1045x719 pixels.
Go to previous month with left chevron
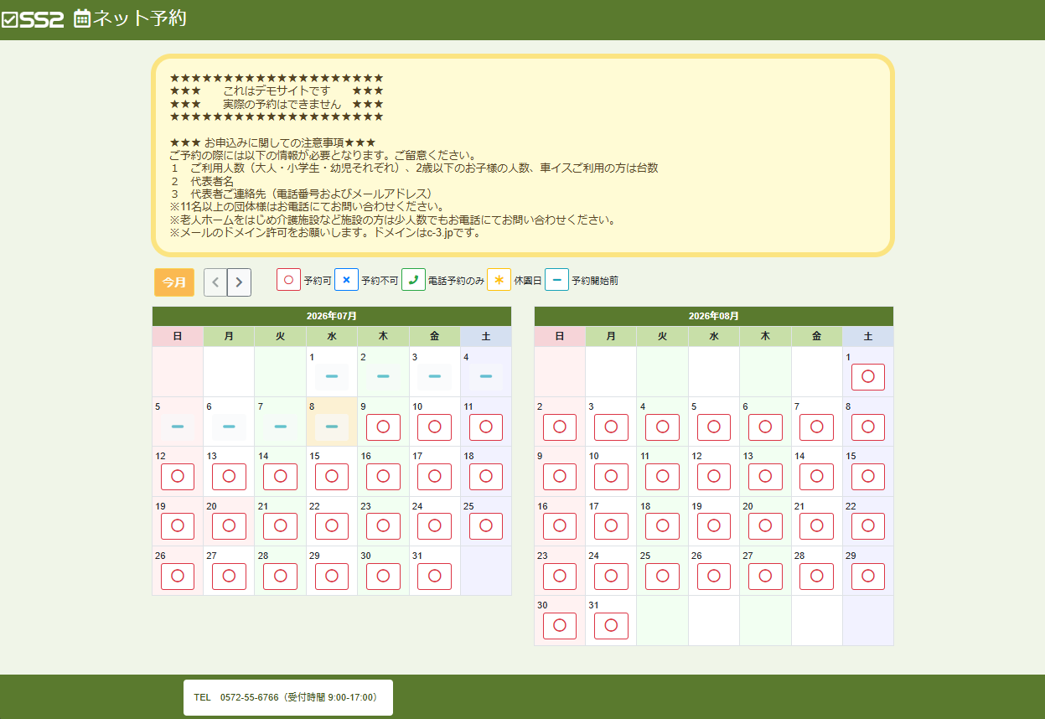point(215,282)
